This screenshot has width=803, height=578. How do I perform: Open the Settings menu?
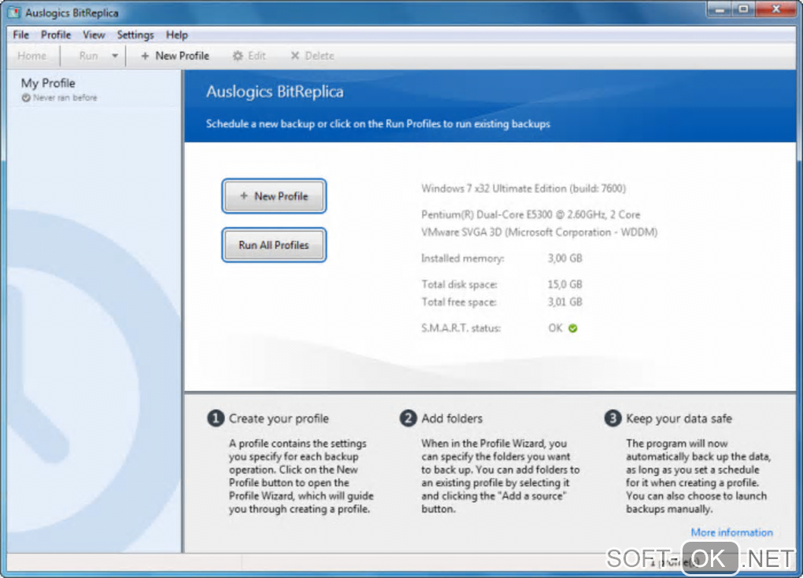135,35
